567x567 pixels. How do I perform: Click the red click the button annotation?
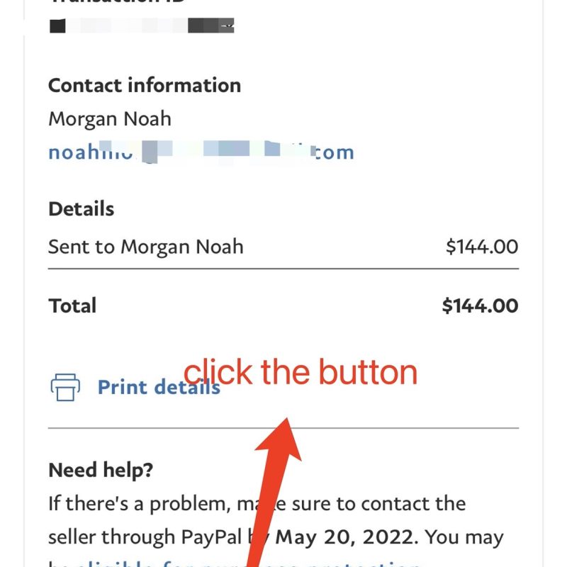(x=301, y=372)
